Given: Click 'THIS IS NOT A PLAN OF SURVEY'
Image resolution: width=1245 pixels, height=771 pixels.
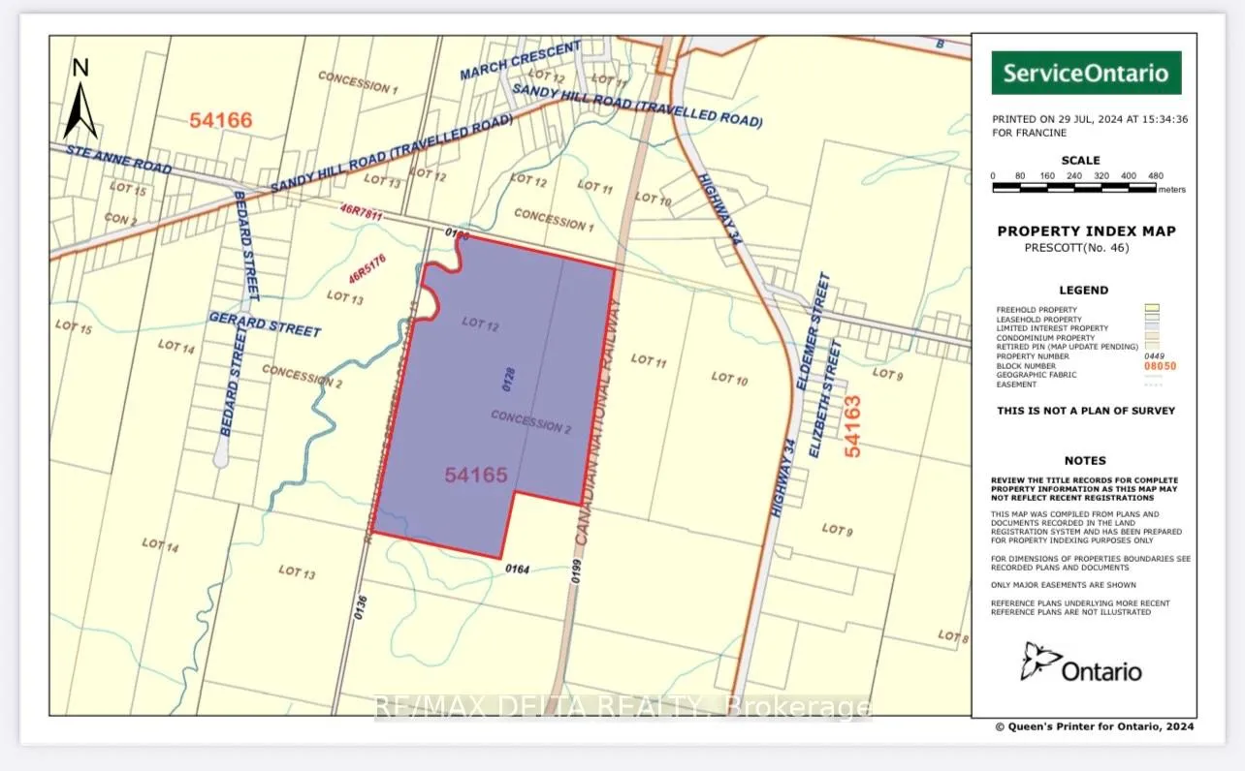Looking at the screenshot, I should [x=1086, y=411].
